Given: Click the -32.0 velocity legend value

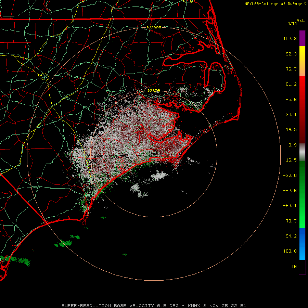Looking at the screenshot, I should pyautogui.click(x=290, y=176).
